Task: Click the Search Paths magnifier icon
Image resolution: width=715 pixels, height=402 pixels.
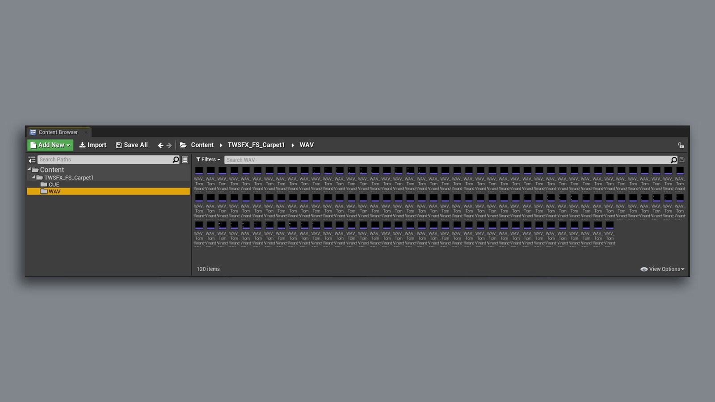Action: 176,159
